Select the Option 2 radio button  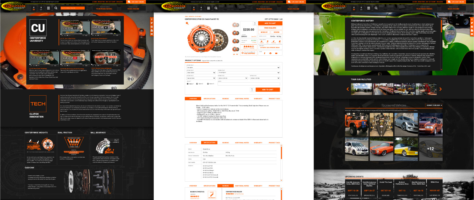point(197,84)
